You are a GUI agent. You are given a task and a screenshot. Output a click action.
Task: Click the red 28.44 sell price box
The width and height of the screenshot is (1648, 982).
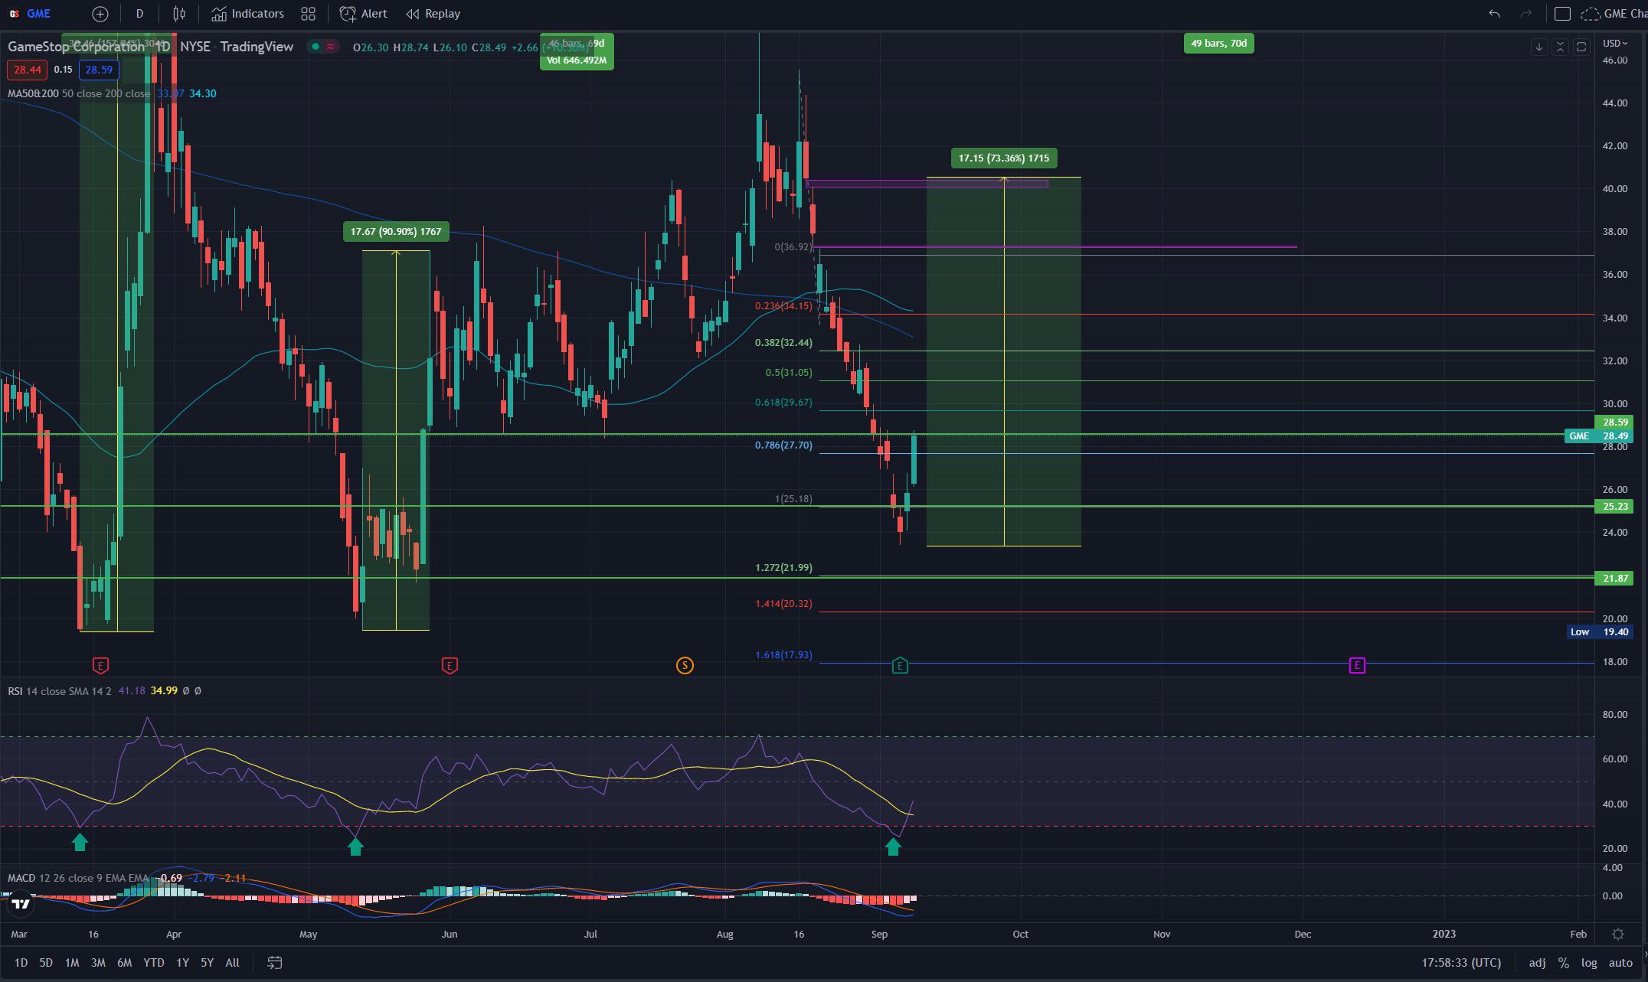coord(27,70)
